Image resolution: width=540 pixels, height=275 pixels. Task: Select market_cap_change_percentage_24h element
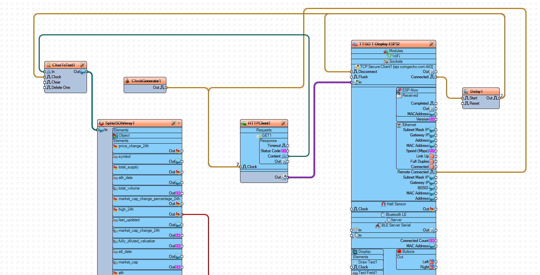(x=147, y=201)
